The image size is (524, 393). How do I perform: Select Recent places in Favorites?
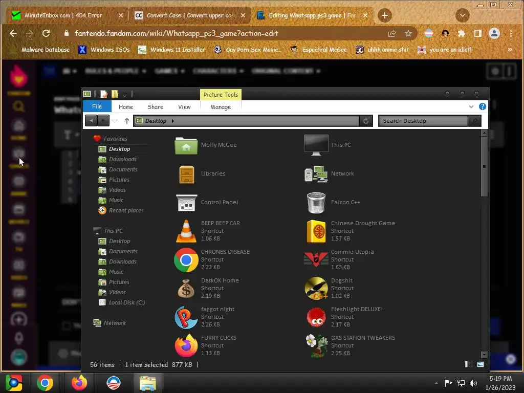(x=121, y=210)
